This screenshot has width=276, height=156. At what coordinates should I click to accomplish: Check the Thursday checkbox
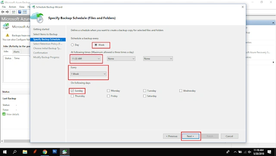(72, 96)
